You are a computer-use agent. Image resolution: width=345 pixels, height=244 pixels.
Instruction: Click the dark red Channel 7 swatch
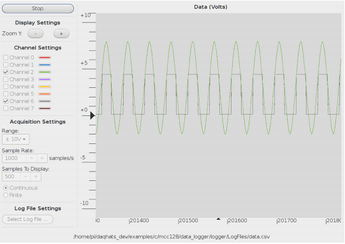tap(45, 108)
